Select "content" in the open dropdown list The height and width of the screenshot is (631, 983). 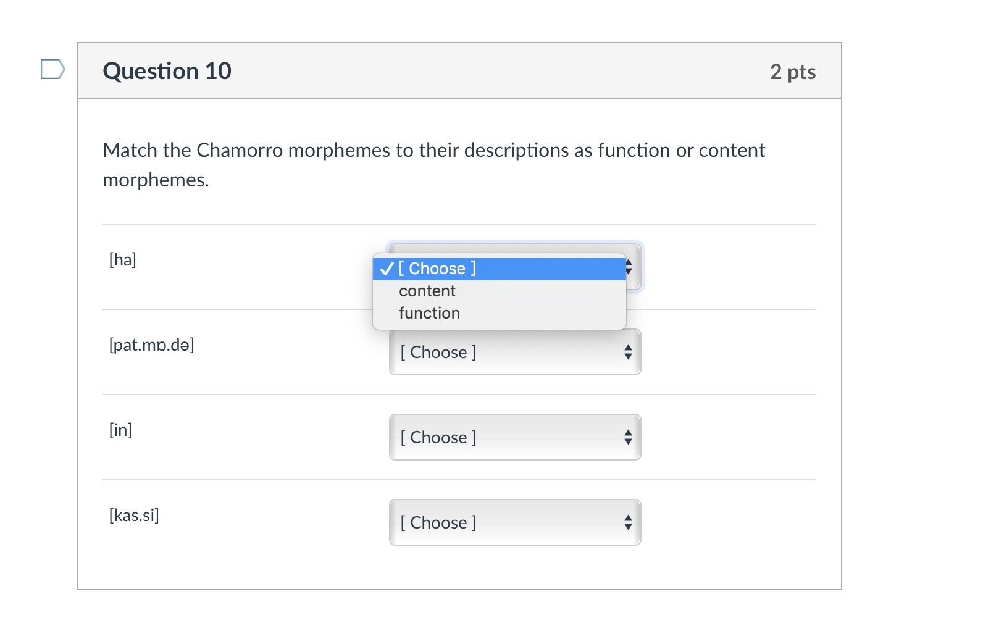point(499,291)
